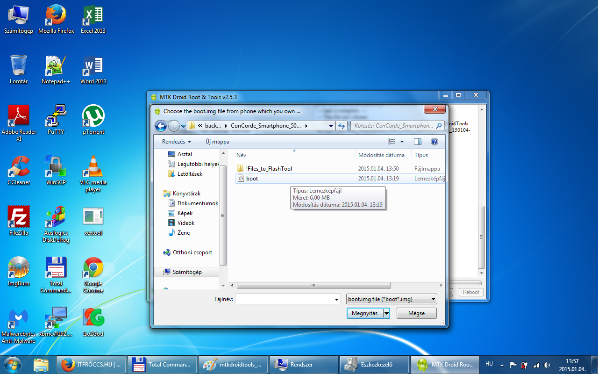598x374 pixels.
Task: Open the Rendezés dropdown menu
Action: tap(176, 142)
